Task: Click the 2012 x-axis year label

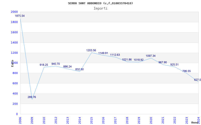Action: click(x=56, y=120)
